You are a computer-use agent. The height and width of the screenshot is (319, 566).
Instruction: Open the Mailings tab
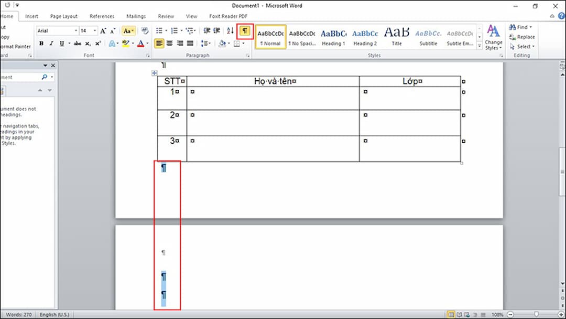136,16
